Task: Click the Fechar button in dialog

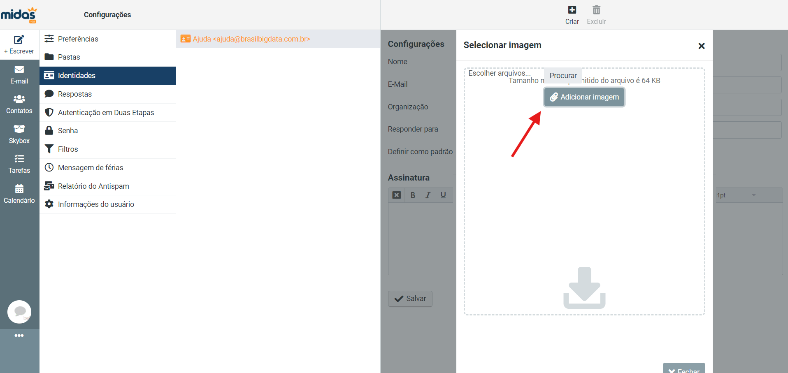Action: point(683,368)
